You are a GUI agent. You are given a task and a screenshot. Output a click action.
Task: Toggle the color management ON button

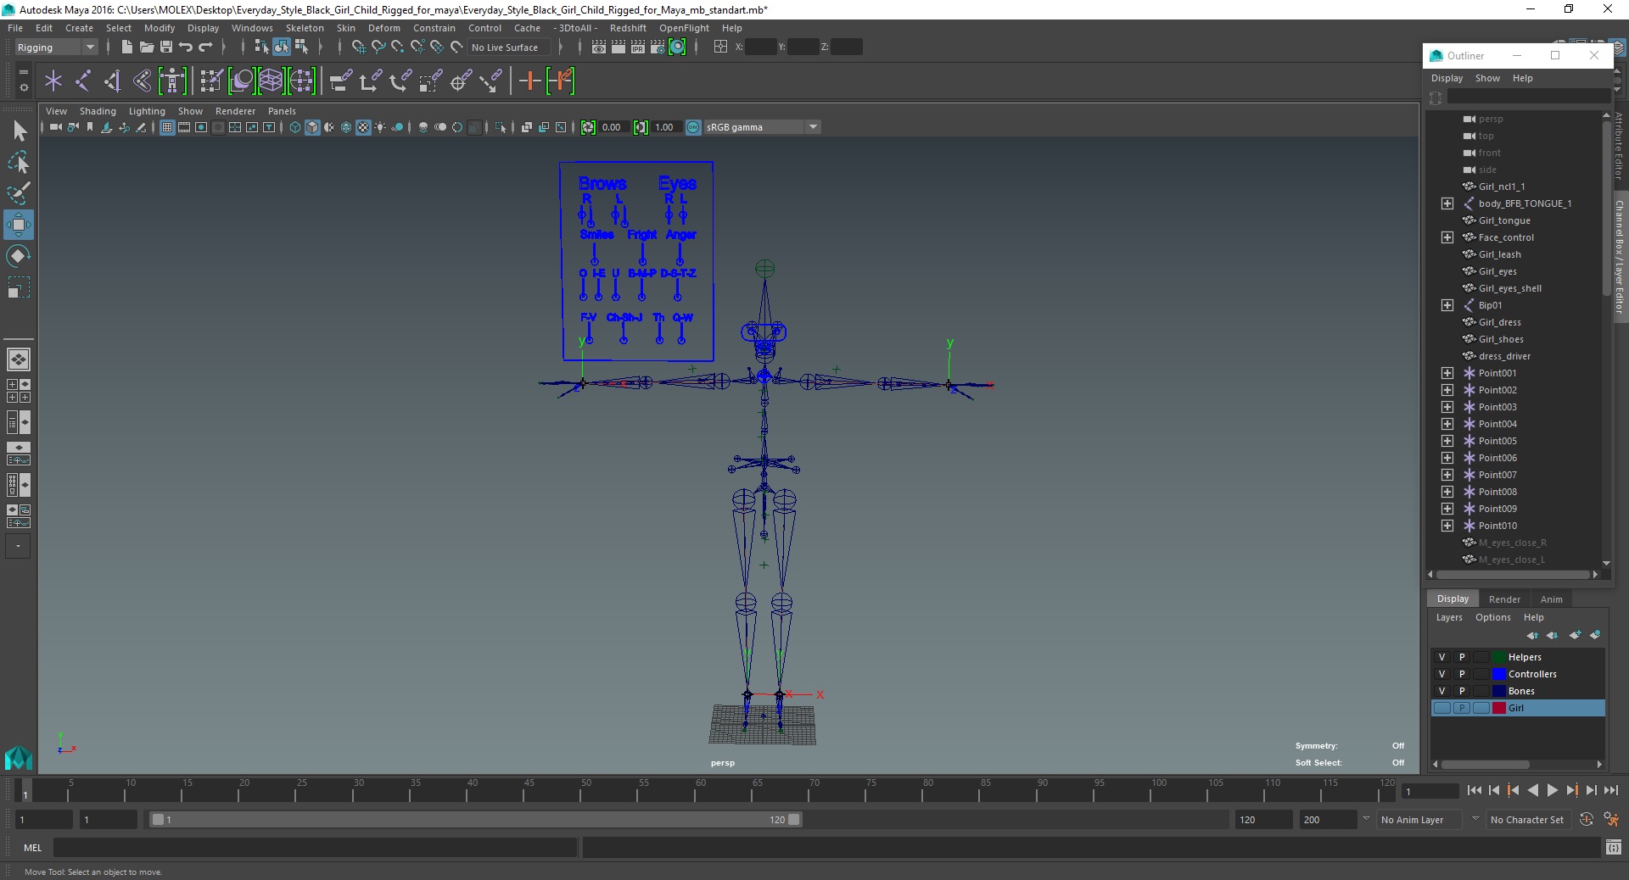point(693,127)
